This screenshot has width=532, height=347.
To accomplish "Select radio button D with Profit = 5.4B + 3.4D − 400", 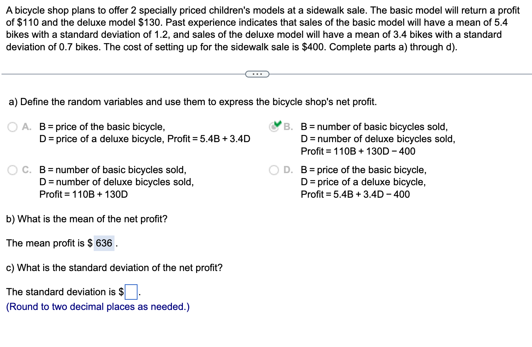I will [274, 170].
